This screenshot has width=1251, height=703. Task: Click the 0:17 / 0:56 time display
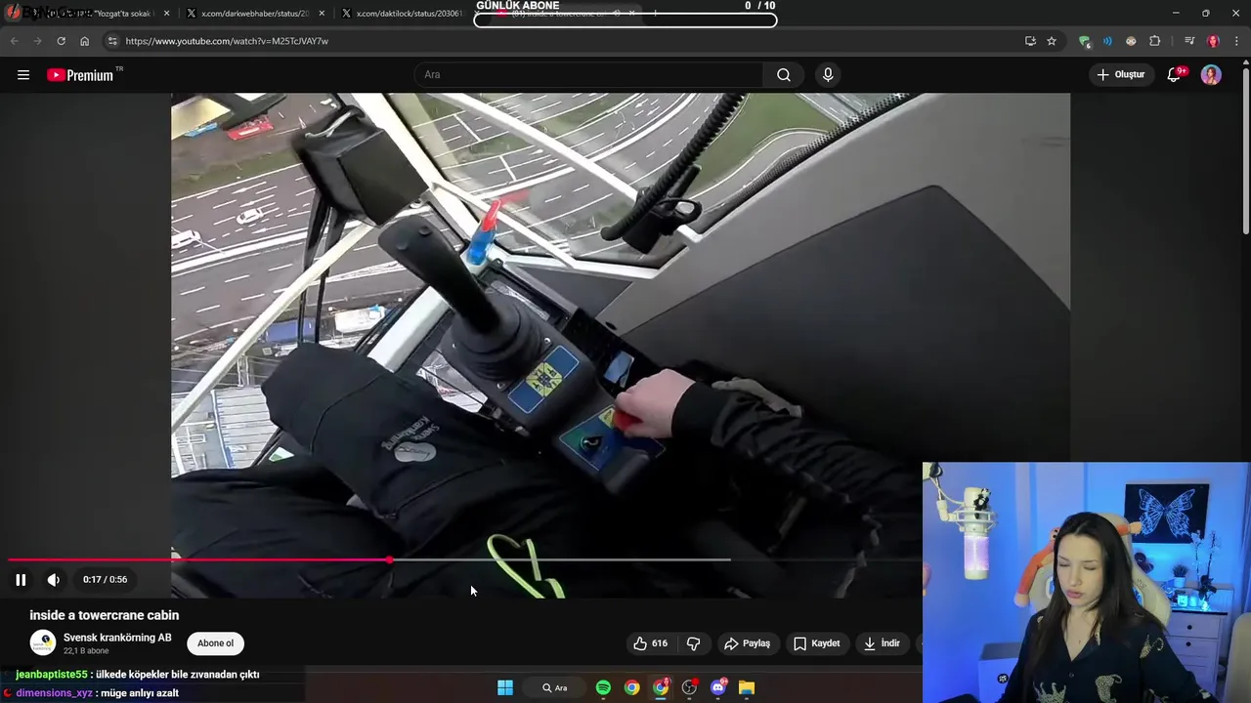pyautogui.click(x=106, y=579)
